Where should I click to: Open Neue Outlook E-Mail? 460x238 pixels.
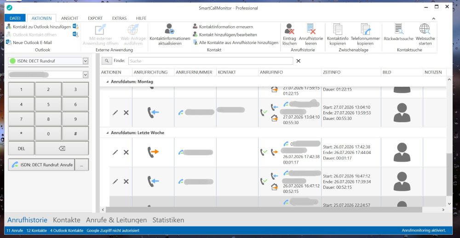pyautogui.click(x=29, y=42)
